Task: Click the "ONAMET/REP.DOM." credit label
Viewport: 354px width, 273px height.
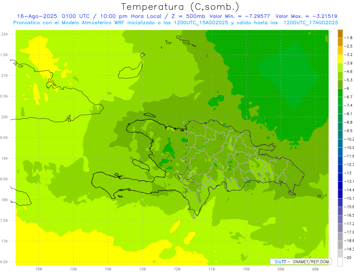Action: [311, 262]
